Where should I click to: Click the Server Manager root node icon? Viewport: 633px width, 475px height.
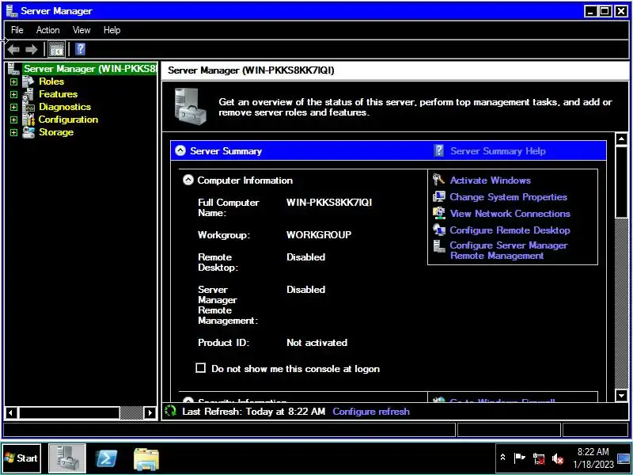(13, 69)
